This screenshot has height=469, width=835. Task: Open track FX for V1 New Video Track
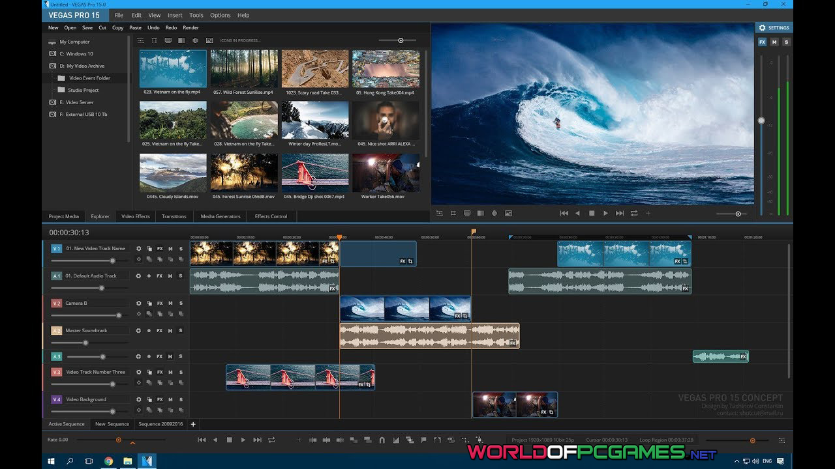coord(160,248)
